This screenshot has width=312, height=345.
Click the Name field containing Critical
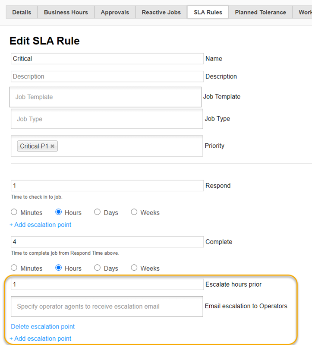(x=107, y=59)
